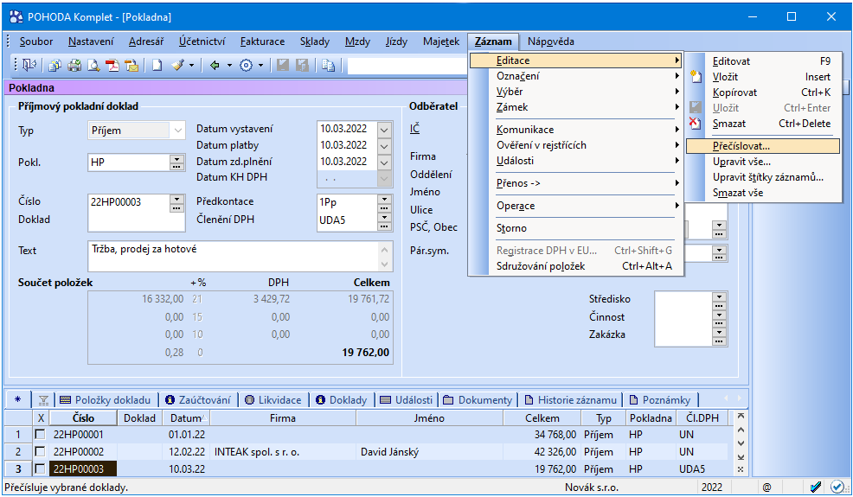Switch to the Zaúčtování tab
Screen dimensions: 853x497
[198, 400]
